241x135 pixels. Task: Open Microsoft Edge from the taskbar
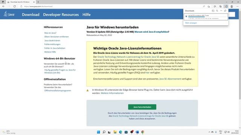point(120,132)
